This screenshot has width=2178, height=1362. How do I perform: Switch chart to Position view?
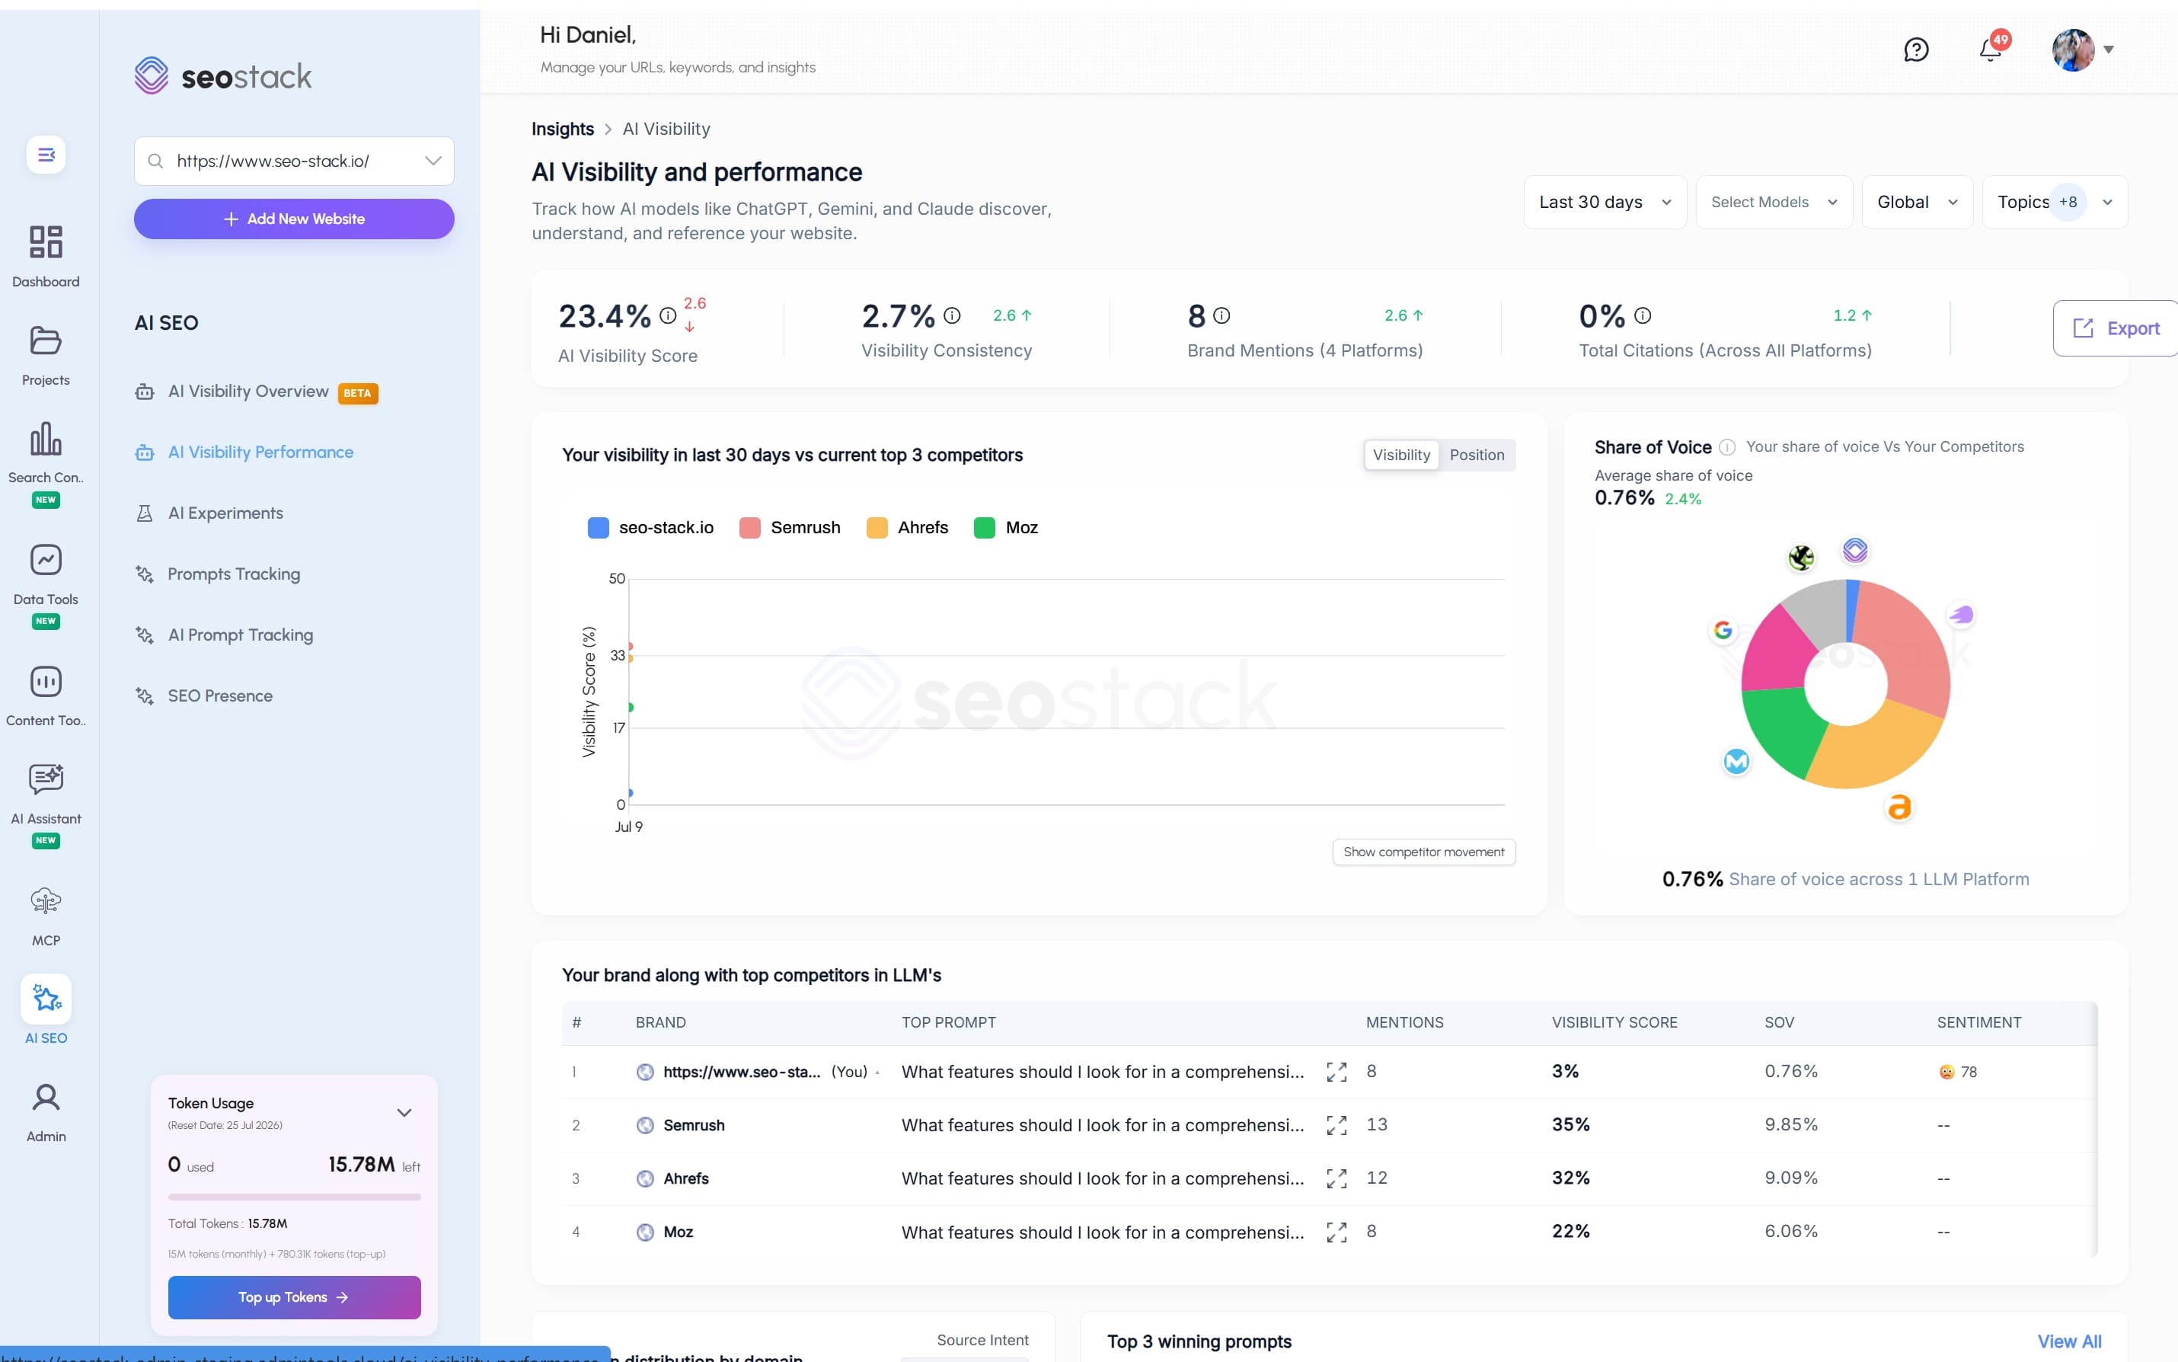1477,455
